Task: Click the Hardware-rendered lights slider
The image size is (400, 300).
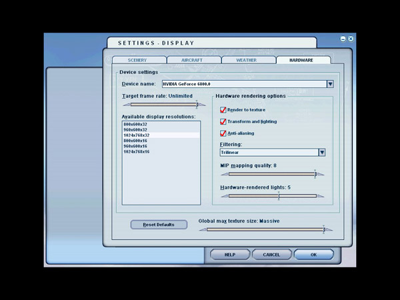Action: [x=271, y=196]
